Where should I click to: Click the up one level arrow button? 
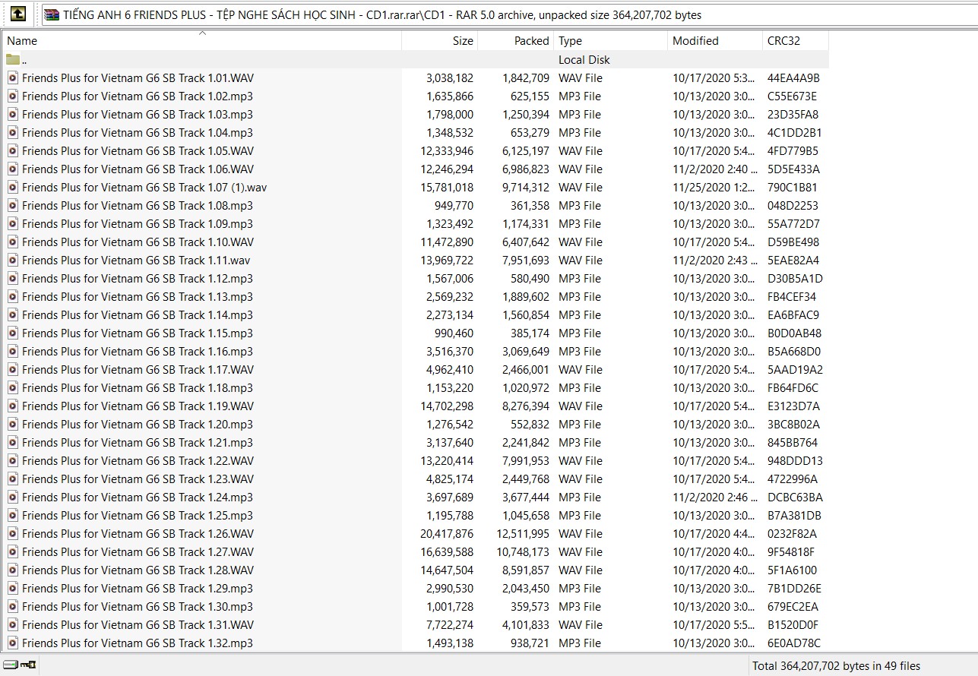coord(19,14)
